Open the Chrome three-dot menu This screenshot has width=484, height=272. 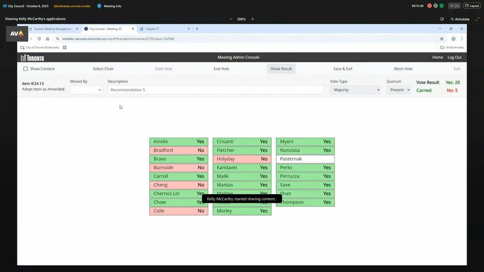462,39
